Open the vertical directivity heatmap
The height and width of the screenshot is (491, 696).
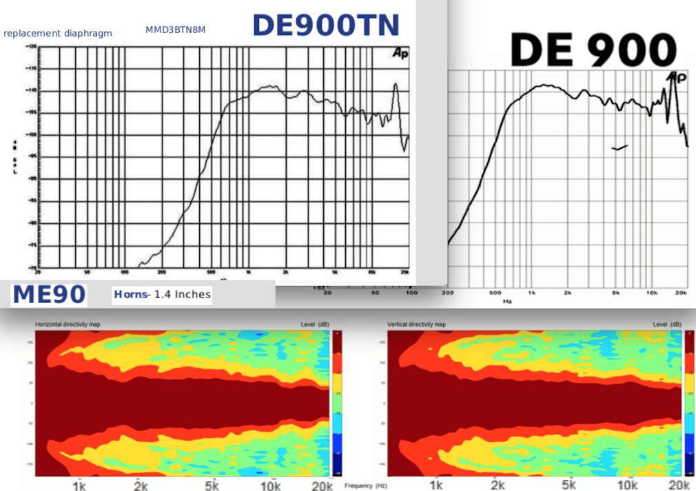[535, 403]
